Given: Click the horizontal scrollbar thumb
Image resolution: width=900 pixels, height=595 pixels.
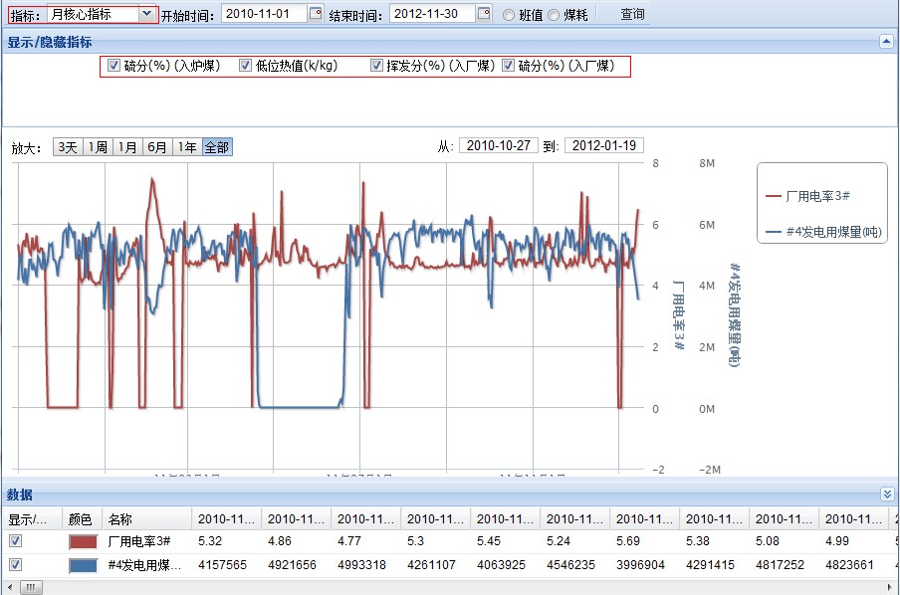Looking at the screenshot, I should click(31, 587).
